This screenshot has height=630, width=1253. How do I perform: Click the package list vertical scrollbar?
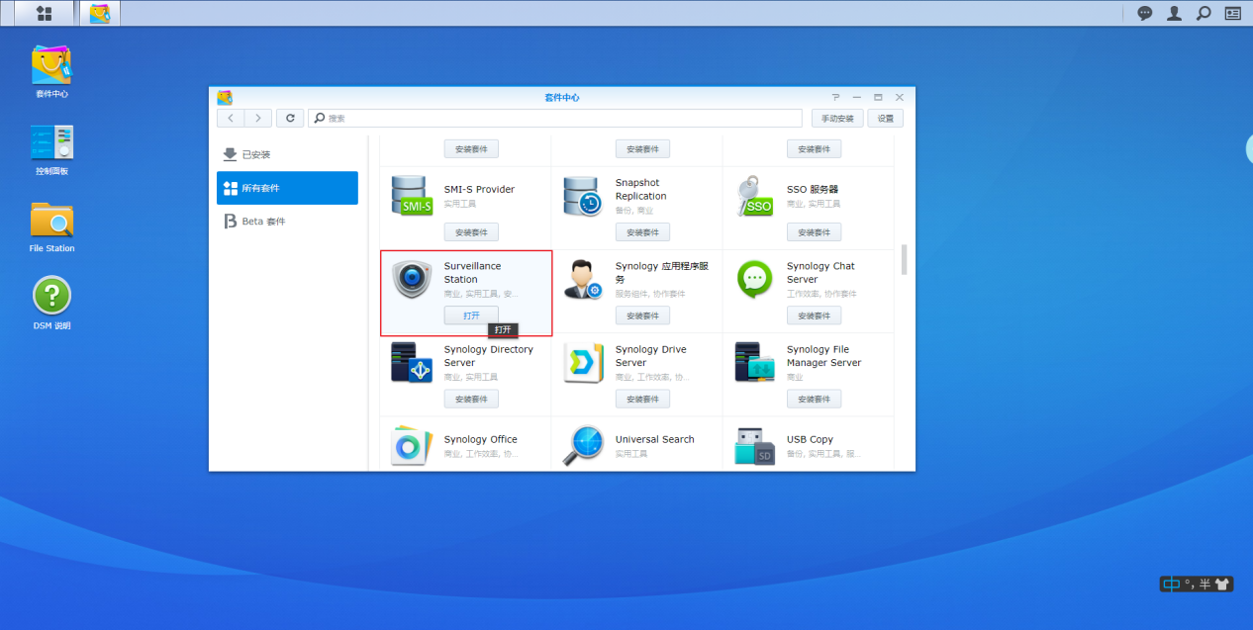click(904, 260)
